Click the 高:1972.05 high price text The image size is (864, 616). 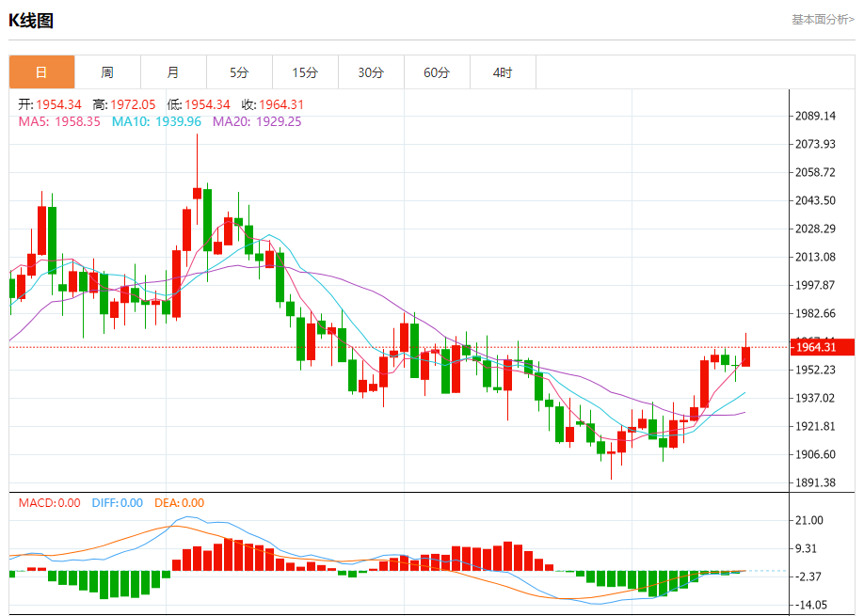pos(124,104)
